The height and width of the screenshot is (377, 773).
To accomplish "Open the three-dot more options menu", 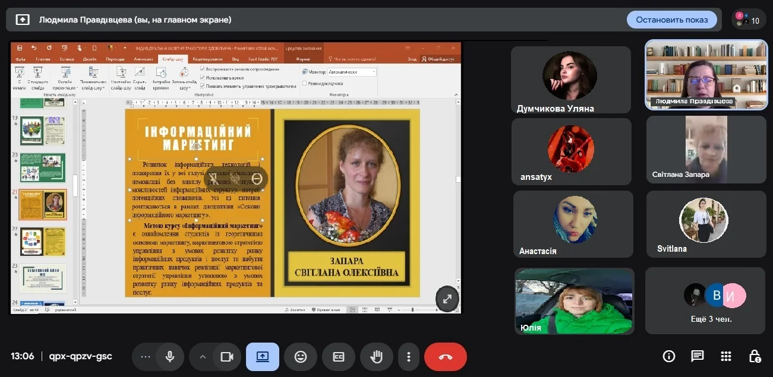I will 408,357.
